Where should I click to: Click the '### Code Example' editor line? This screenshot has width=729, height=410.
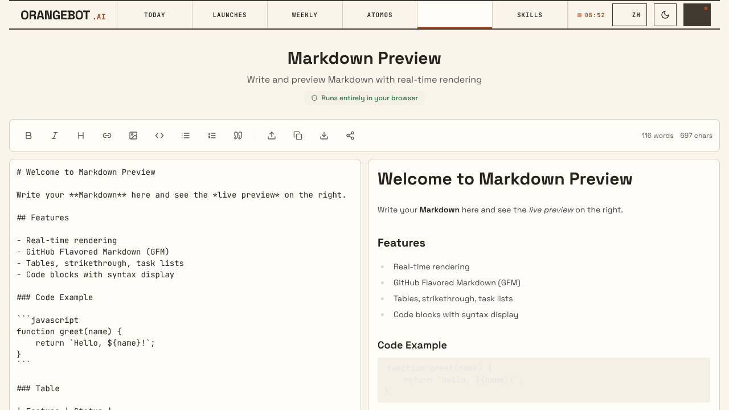click(55, 297)
